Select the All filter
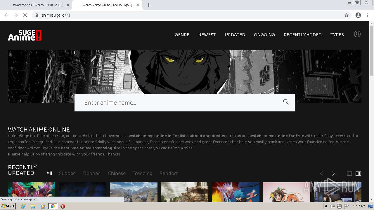 [49, 173]
